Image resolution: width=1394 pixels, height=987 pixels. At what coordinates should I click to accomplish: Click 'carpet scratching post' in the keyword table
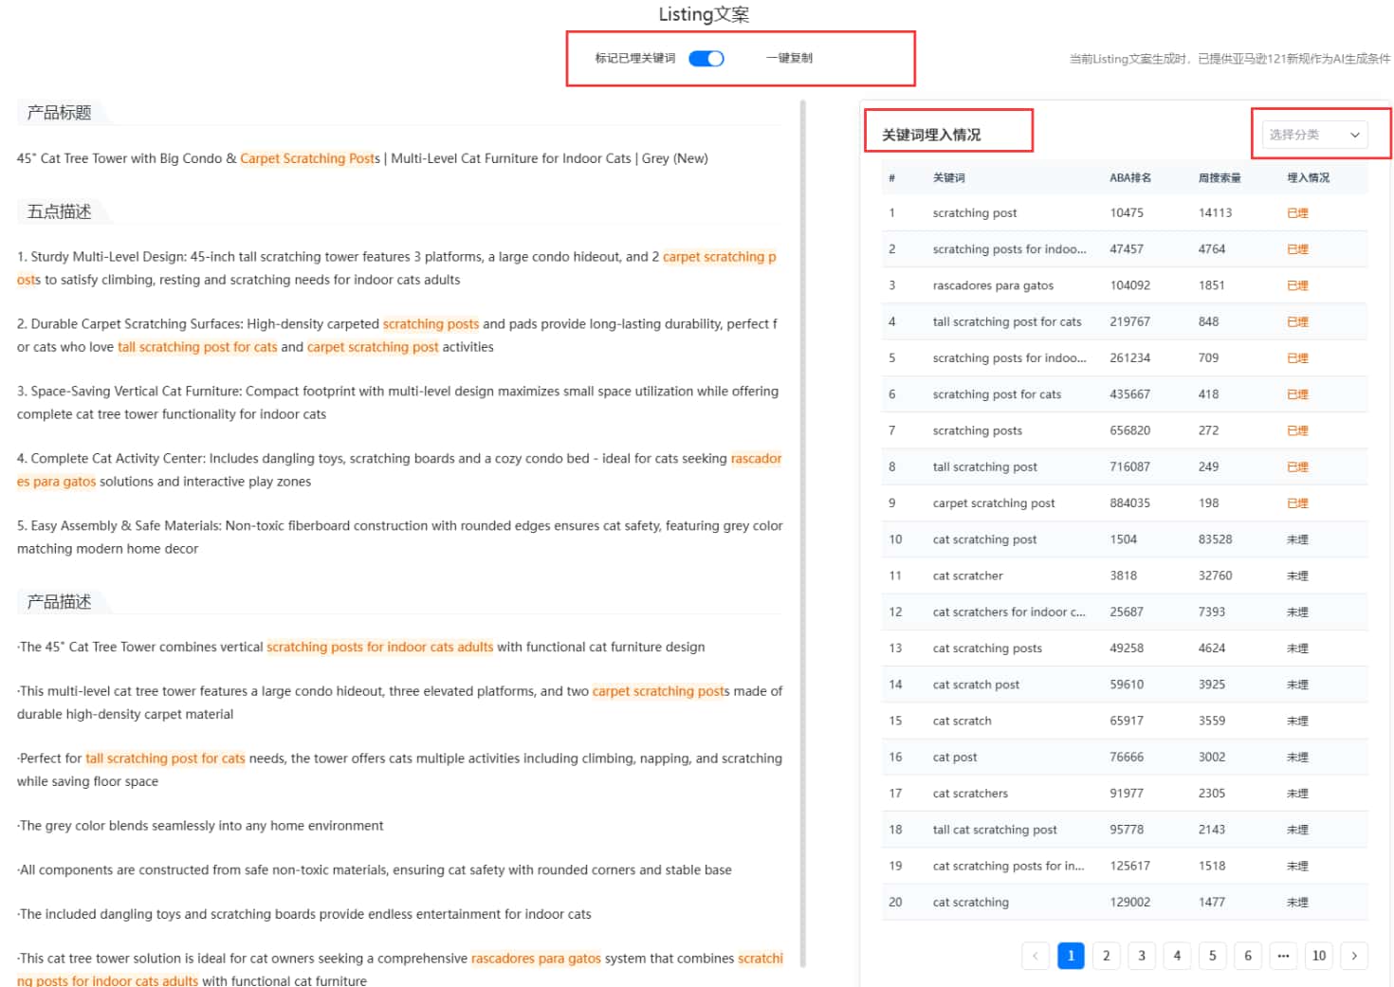pyautogui.click(x=994, y=503)
